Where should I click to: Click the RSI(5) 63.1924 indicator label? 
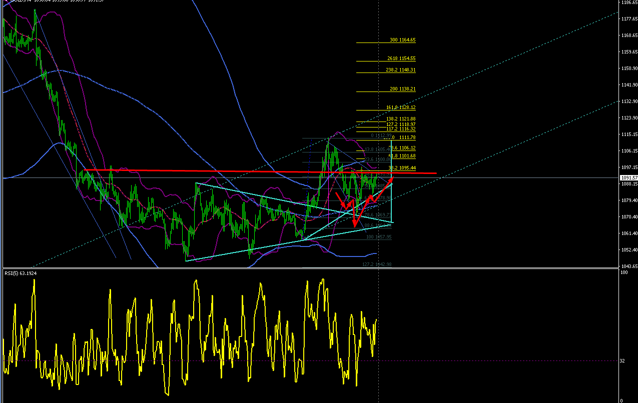(x=20, y=273)
